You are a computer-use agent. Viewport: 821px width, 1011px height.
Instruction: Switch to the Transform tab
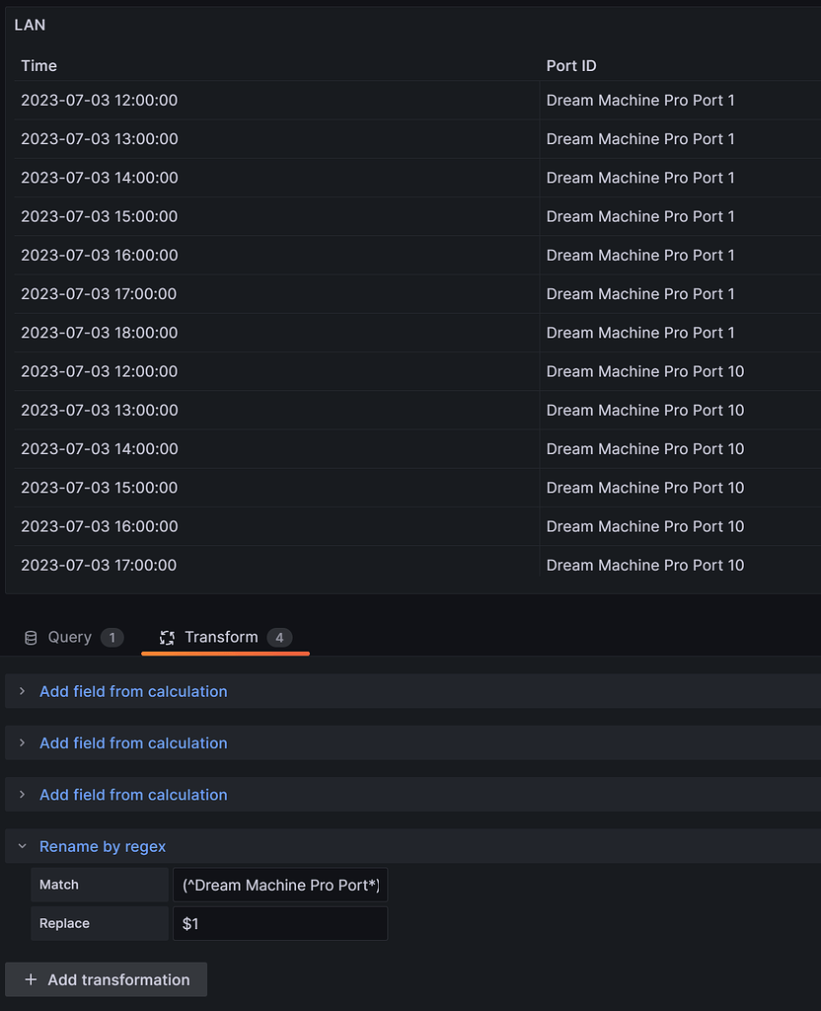221,637
